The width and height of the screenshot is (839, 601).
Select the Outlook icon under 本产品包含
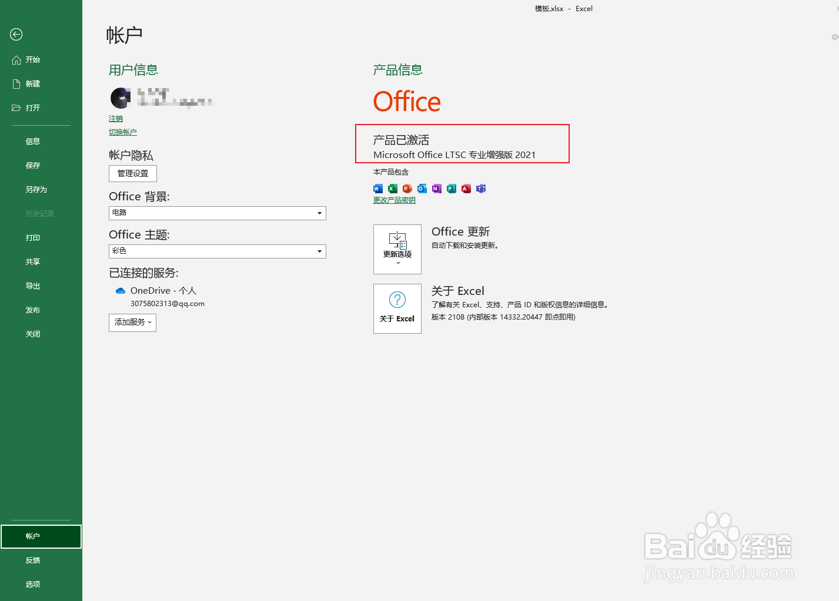coord(422,189)
